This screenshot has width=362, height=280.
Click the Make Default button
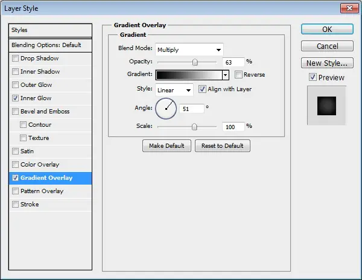(167, 145)
